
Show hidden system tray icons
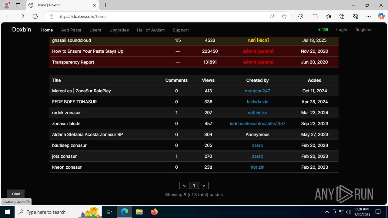click(327, 212)
